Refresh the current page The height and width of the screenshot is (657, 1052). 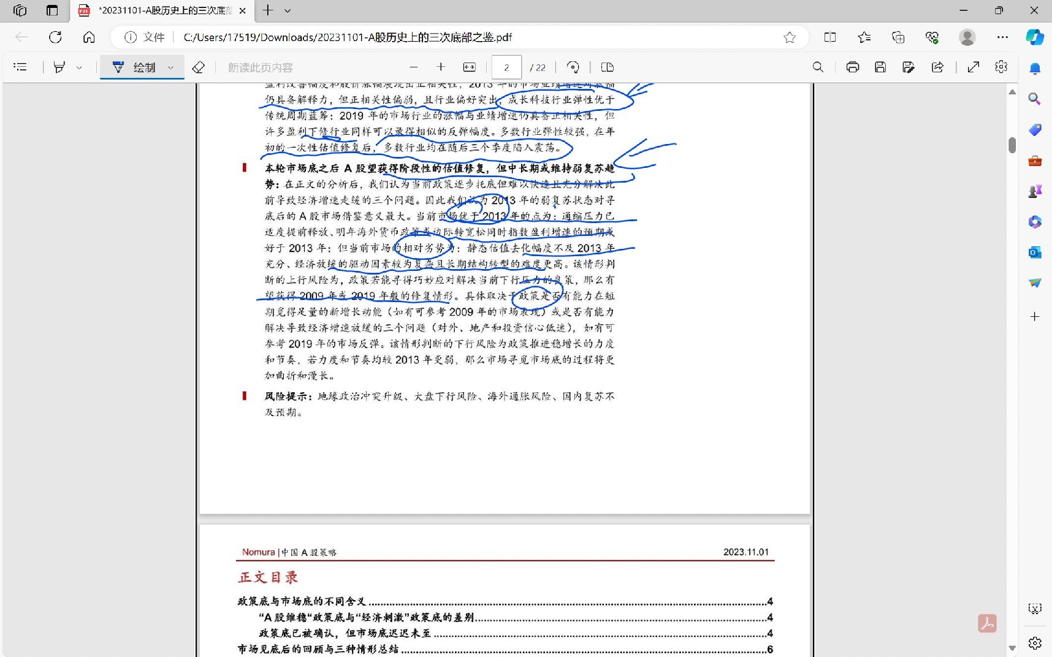(55, 37)
